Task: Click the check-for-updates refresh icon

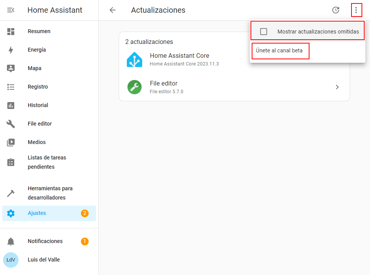Action: 336,10
